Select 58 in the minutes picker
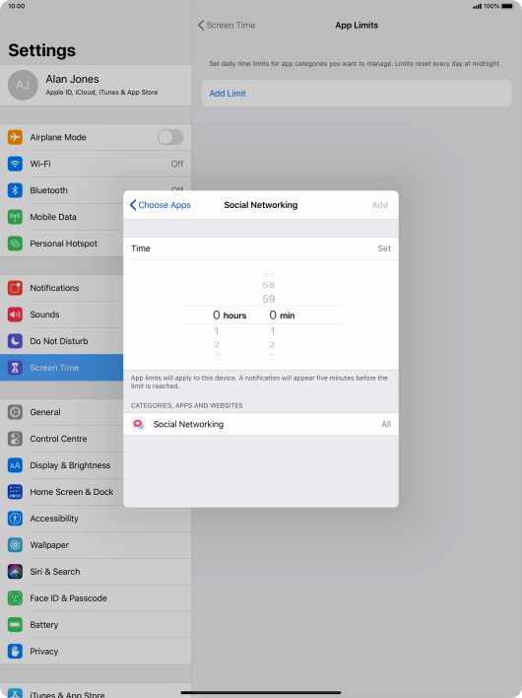Image resolution: width=522 pixels, height=698 pixels. [x=269, y=285]
